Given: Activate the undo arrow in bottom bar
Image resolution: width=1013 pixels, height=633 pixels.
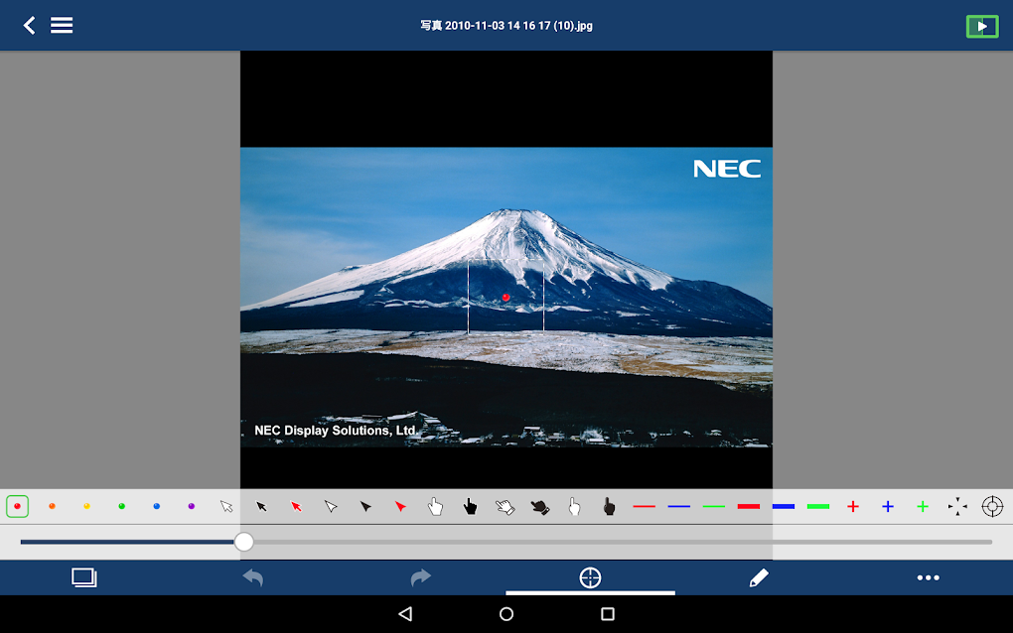Looking at the screenshot, I should click(x=252, y=576).
